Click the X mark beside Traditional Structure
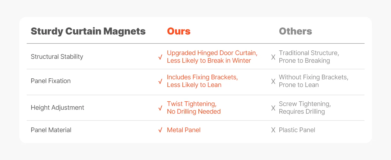This screenshot has height=160, width=391. [273, 57]
